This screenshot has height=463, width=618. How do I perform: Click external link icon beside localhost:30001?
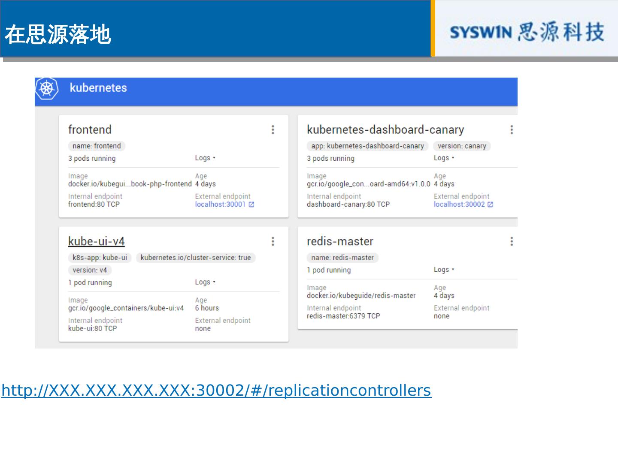click(251, 204)
